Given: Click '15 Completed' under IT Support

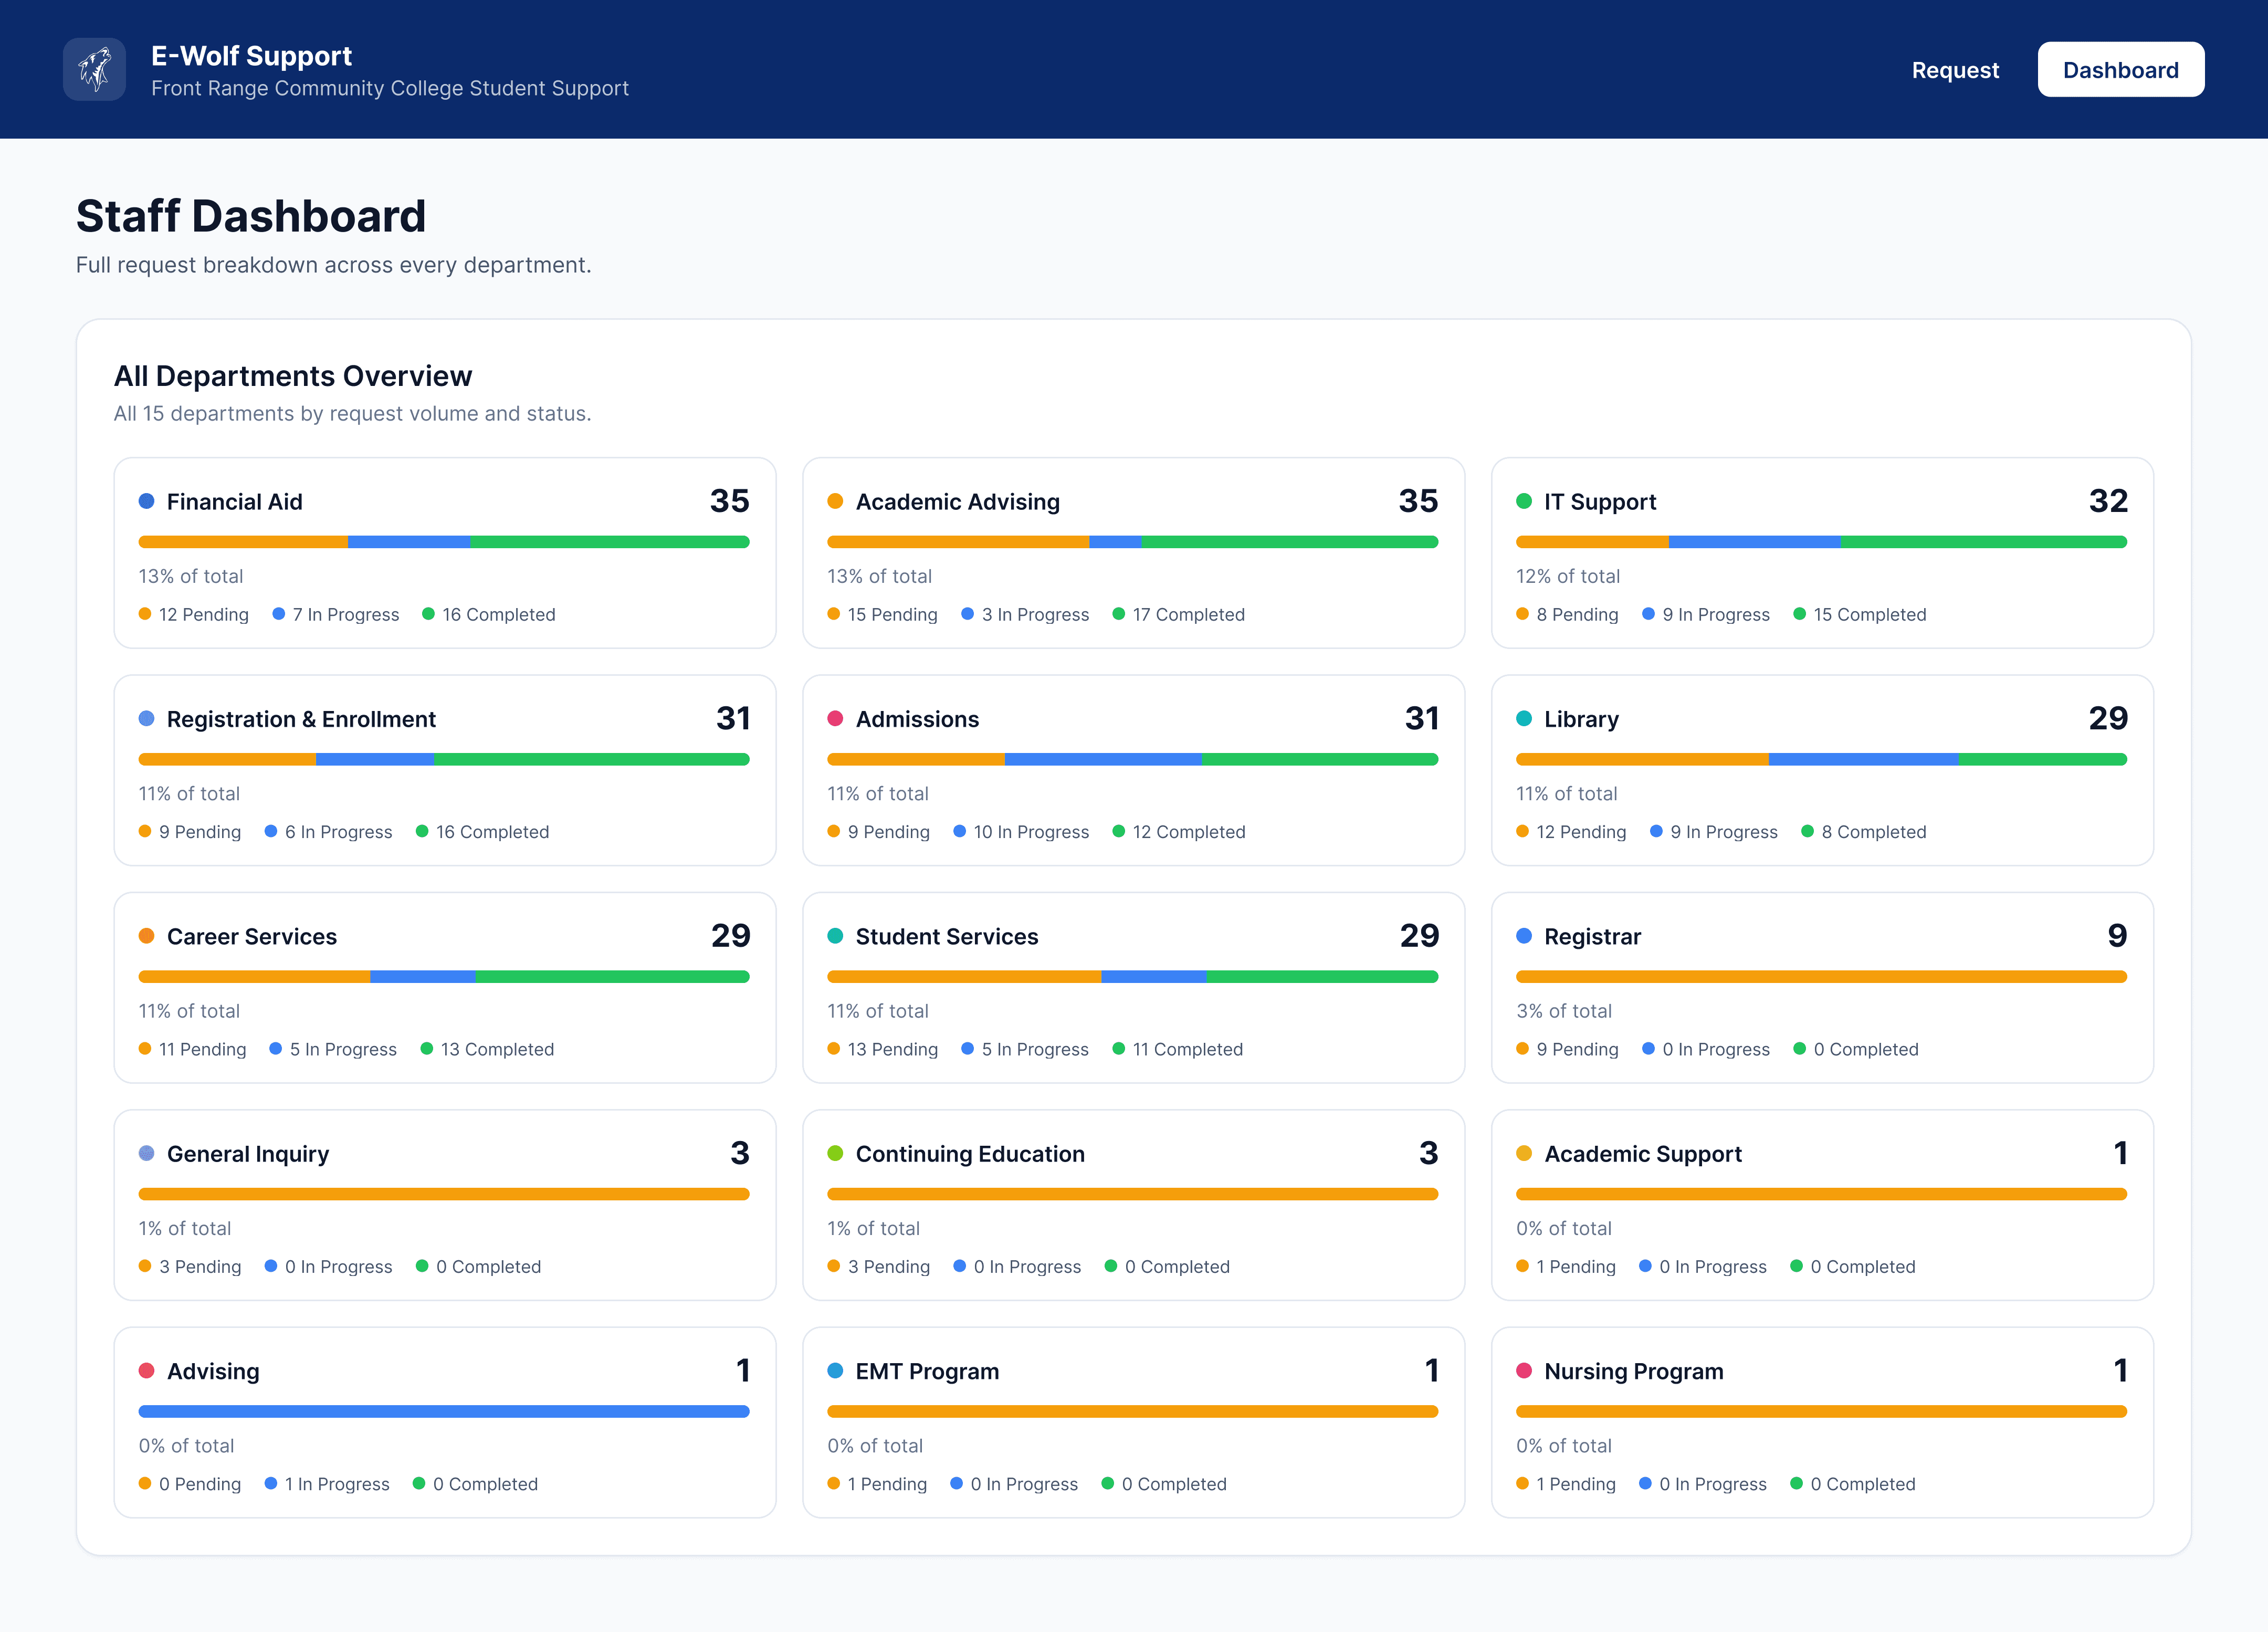Looking at the screenshot, I should click(x=1860, y=614).
